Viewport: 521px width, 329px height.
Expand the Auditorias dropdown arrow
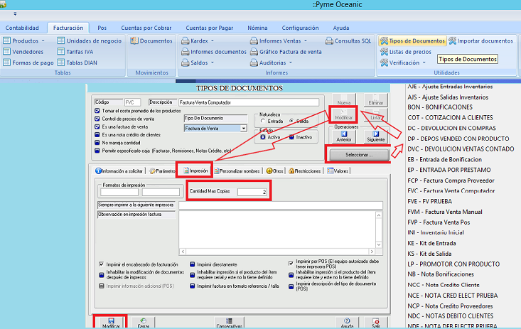click(291, 63)
